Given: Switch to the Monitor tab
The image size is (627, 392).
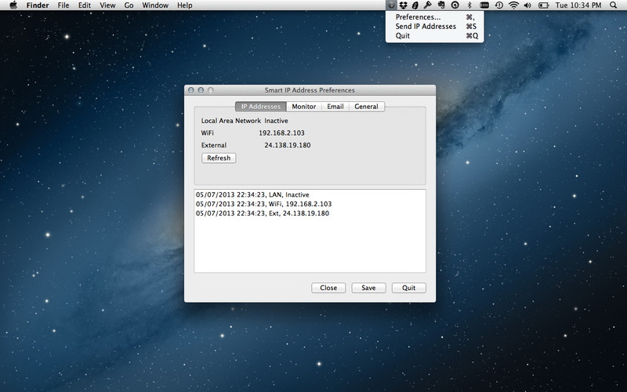Looking at the screenshot, I should click(x=304, y=107).
